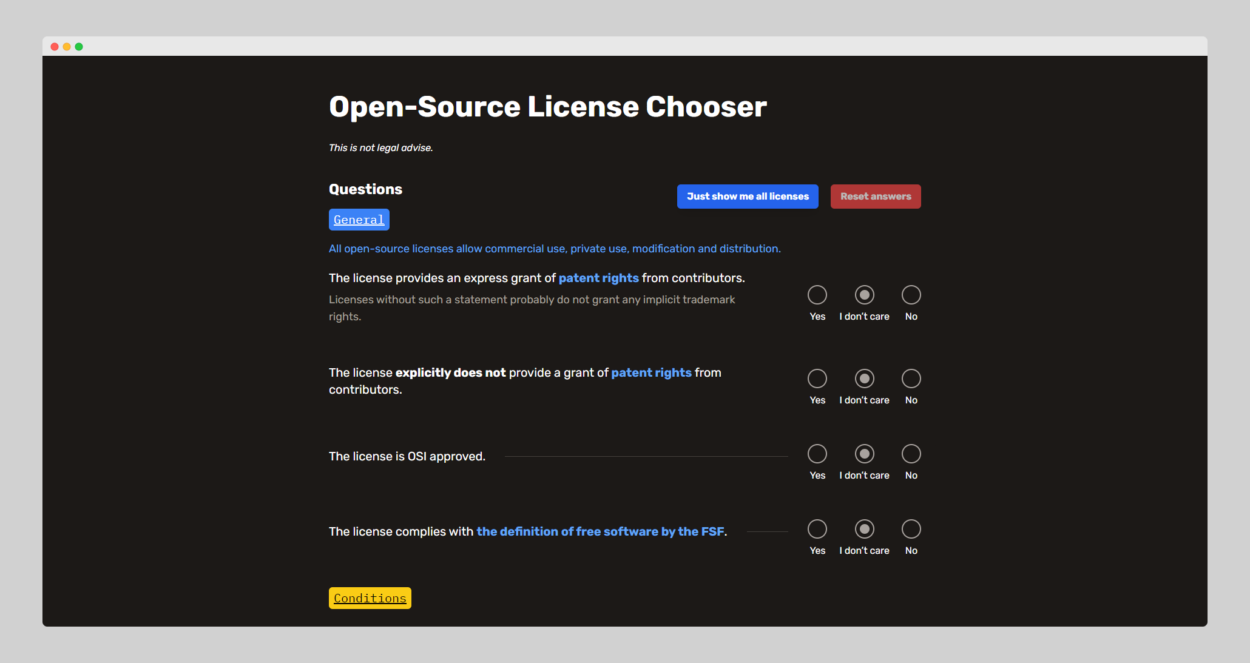Choose No for OSI approved license

click(x=911, y=454)
